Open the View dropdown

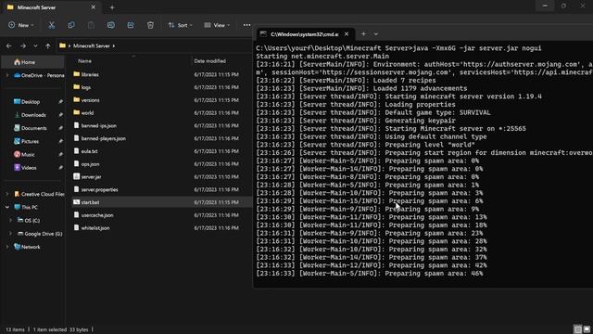[217, 25]
